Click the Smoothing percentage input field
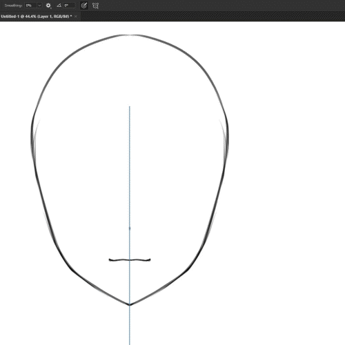Image resolution: width=345 pixels, height=345 pixels. click(30, 6)
